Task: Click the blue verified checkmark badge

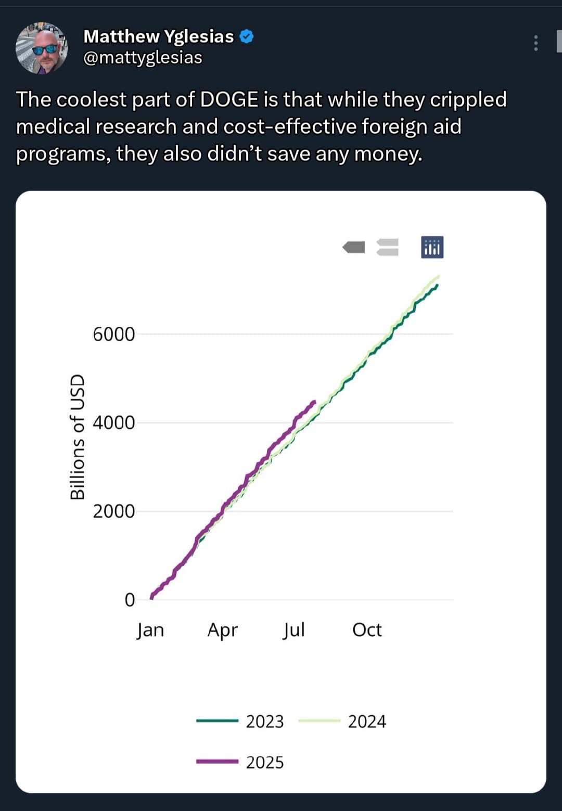Action: [x=247, y=36]
